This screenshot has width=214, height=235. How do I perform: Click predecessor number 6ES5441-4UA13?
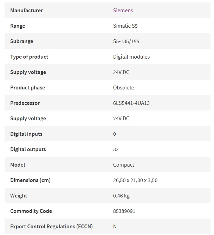(131, 103)
